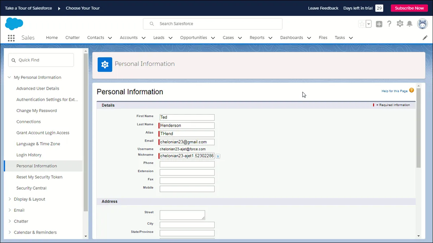Open the Accounts tab
The width and height of the screenshot is (433, 243).
click(x=129, y=37)
